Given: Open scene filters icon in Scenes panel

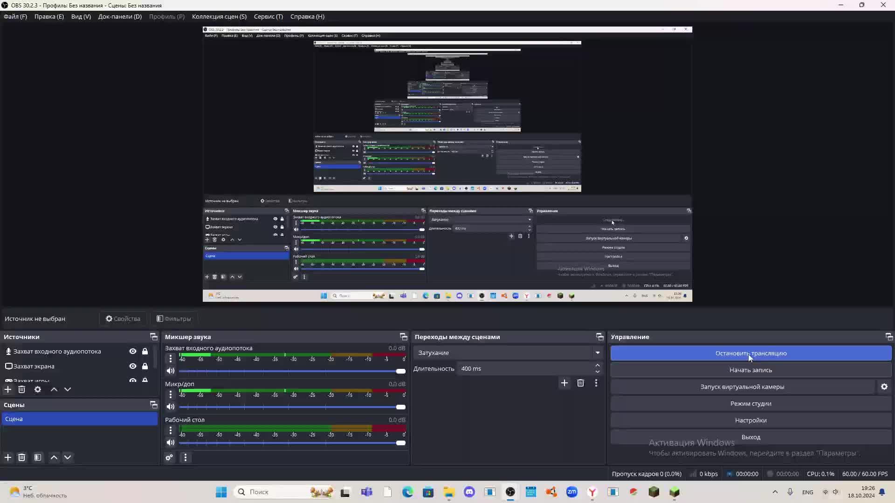Looking at the screenshot, I should [38, 457].
